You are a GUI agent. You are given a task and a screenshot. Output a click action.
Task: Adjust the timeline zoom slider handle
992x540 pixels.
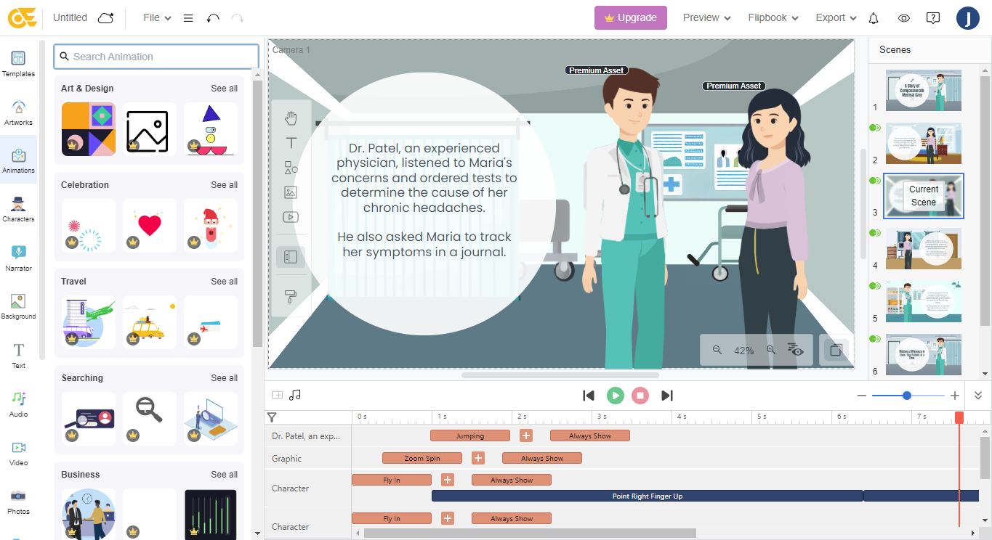[907, 396]
